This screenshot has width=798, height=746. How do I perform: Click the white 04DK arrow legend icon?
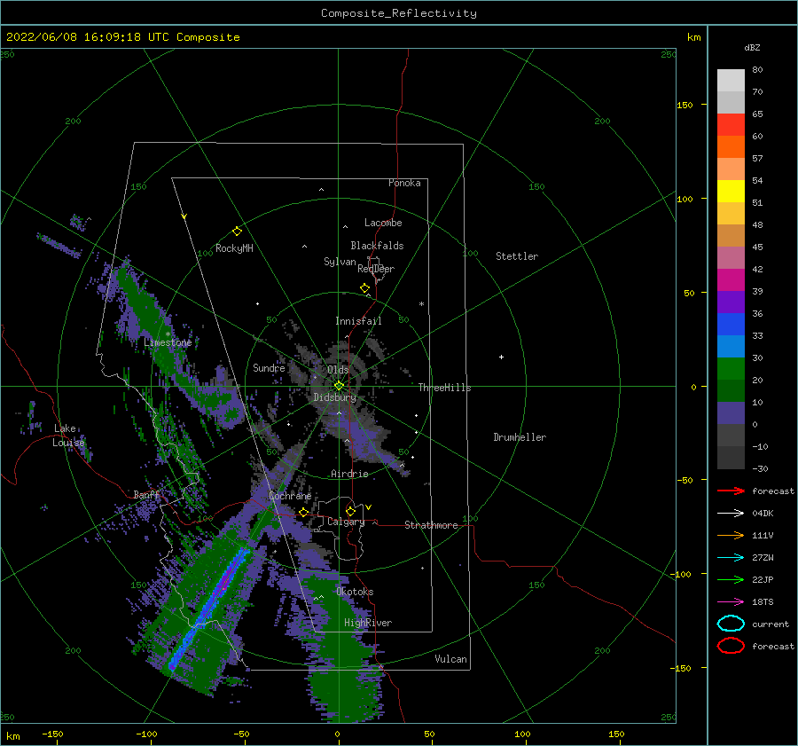pos(731,514)
